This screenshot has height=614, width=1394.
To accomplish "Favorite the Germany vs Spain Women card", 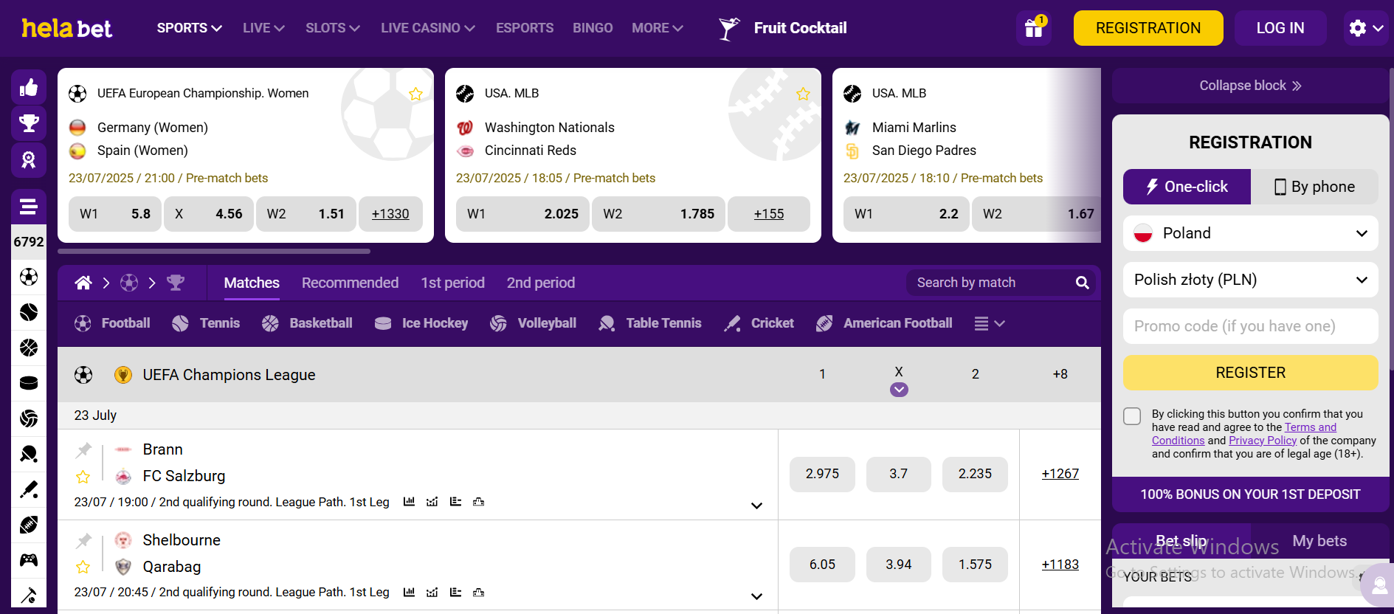I will (x=415, y=94).
